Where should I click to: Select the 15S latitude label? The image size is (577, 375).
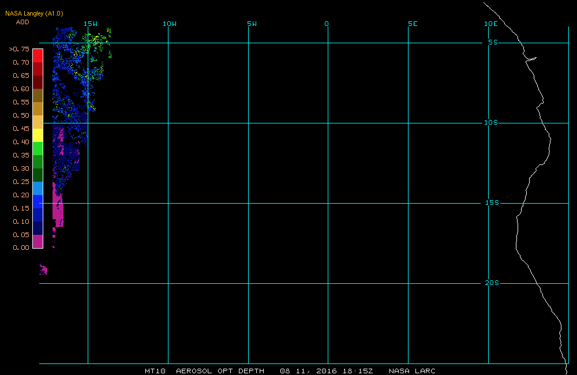(x=492, y=202)
